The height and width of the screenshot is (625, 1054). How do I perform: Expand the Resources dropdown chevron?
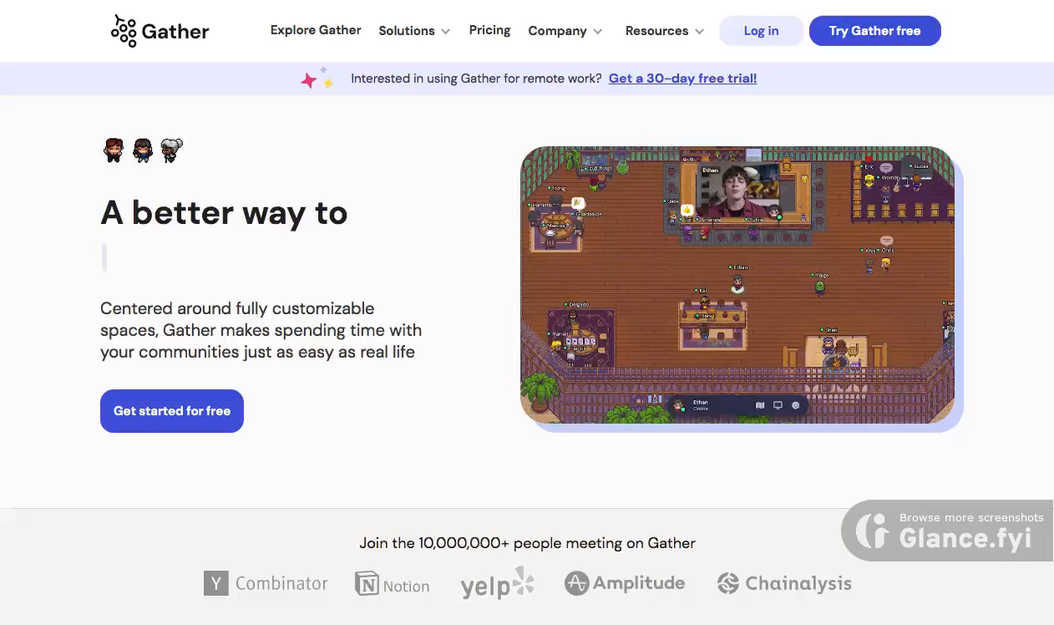(699, 32)
